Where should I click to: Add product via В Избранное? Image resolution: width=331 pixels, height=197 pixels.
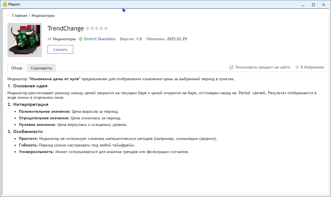click(312, 67)
